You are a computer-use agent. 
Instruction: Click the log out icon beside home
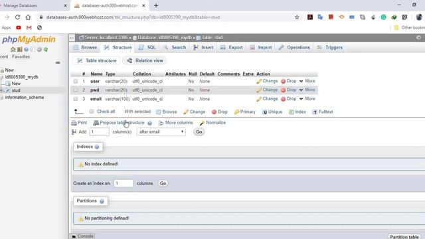click(x=19, y=49)
